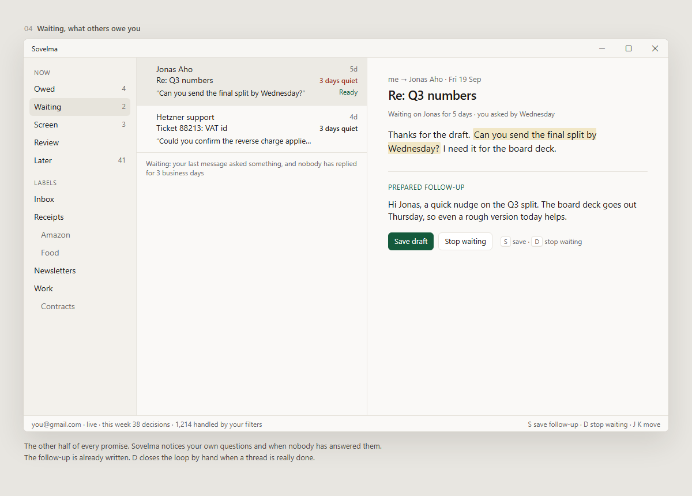Open the Screen section

point(80,125)
